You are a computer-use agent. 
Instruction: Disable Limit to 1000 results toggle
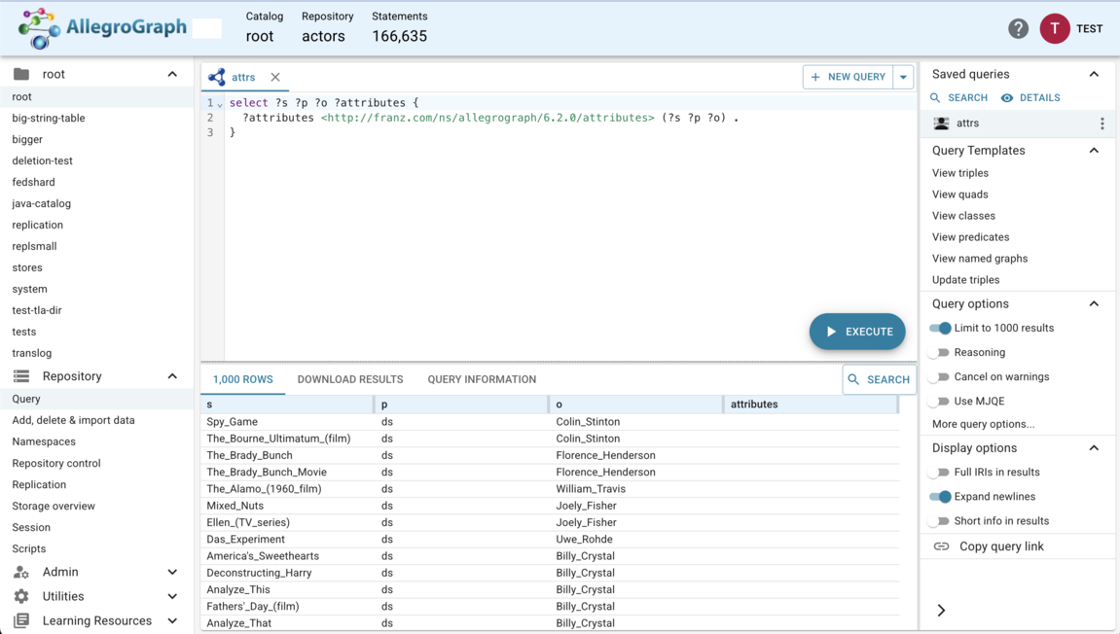[940, 329]
